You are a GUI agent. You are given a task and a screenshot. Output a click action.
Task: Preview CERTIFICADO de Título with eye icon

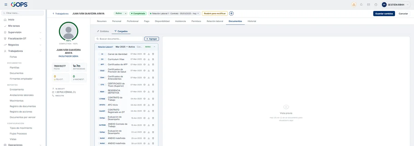pos(145,85)
